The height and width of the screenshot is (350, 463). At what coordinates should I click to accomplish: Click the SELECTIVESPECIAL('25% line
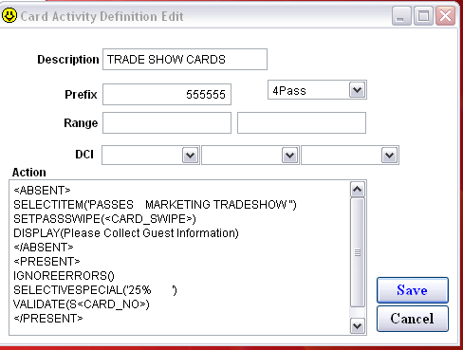click(95, 290)
